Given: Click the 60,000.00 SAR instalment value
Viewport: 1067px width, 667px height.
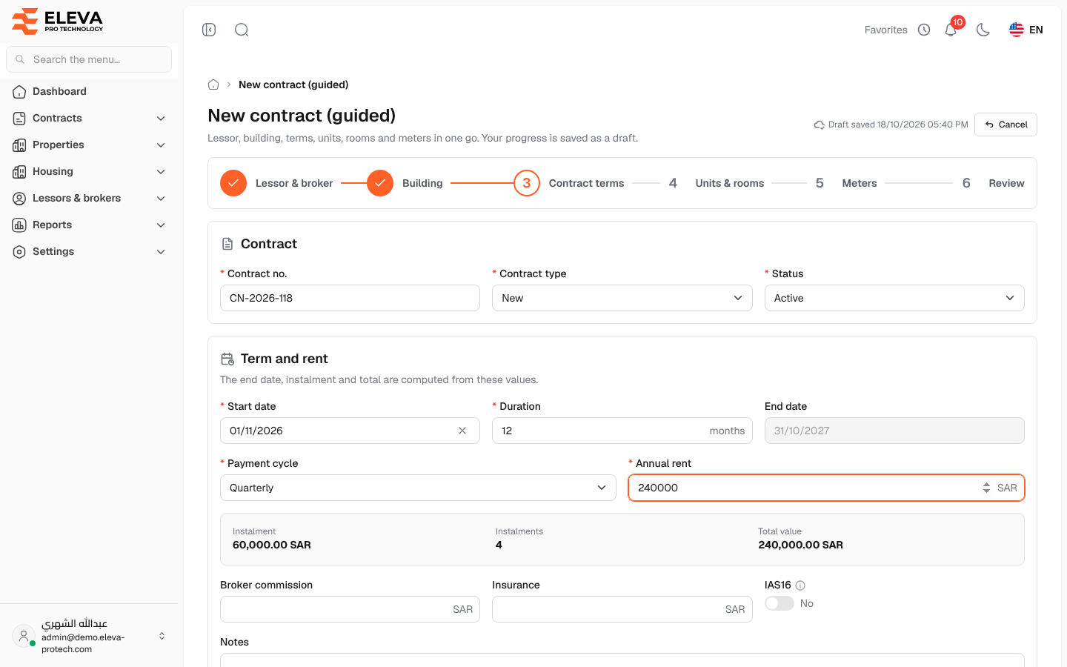Looking at the screenshot, I should pos(272,545).
